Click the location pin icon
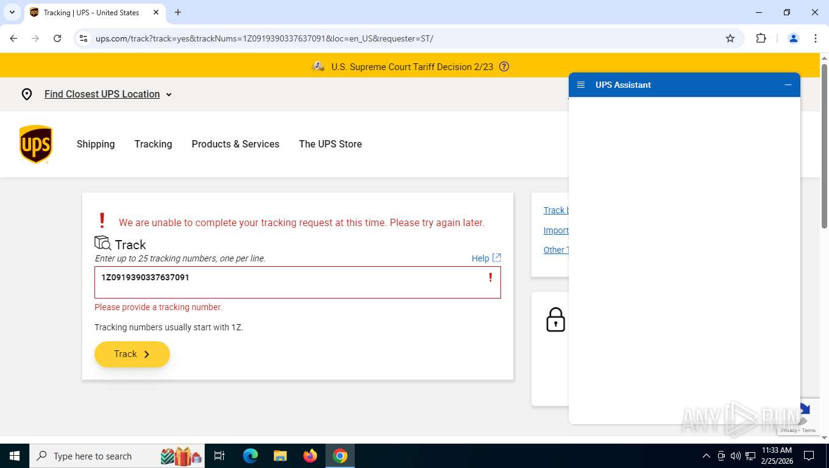The image size is (829, 468). tap(27, 94)
